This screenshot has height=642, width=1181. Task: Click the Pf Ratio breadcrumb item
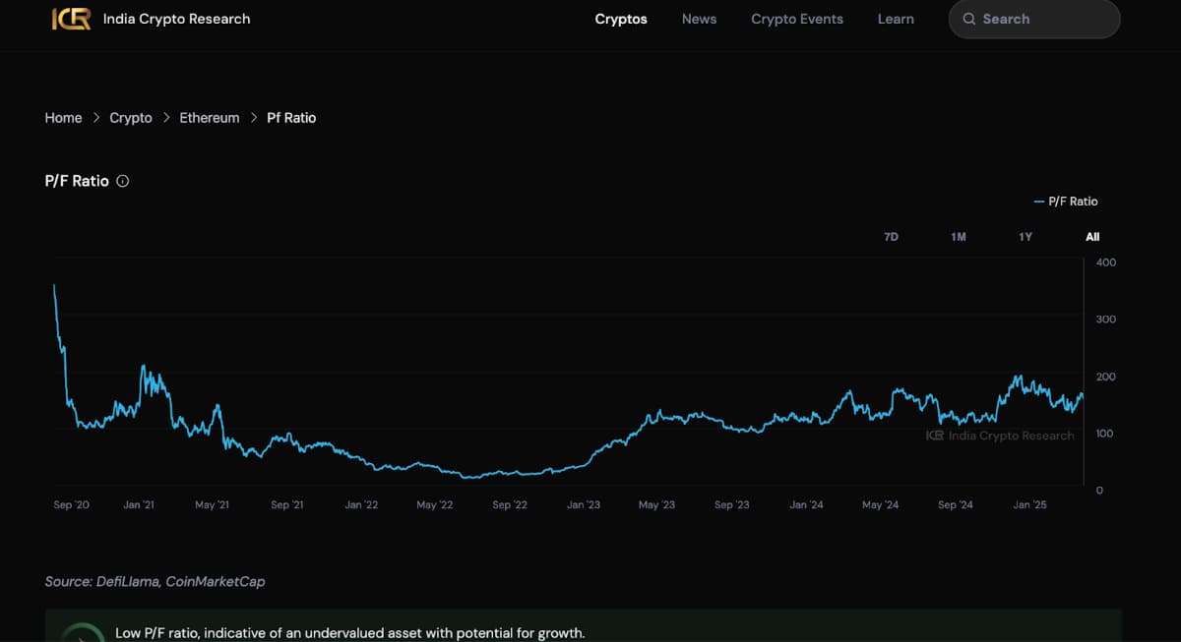click(291, 118)
